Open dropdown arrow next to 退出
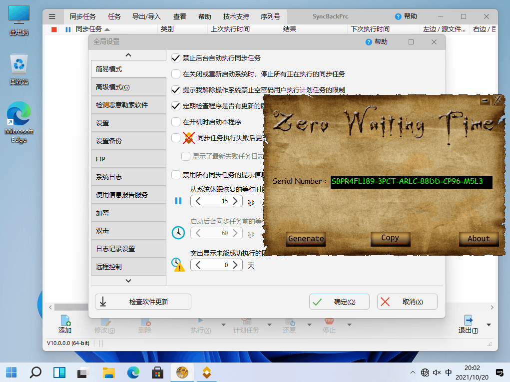Viewport: 510px width, 382px height. (x=489, y=325)
